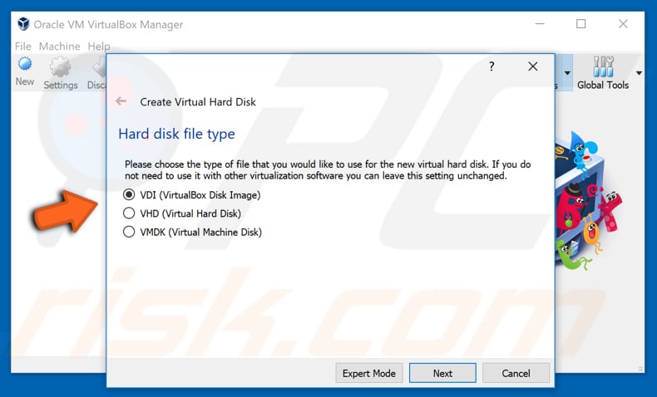The width and height of the screenshot is (657, 397).
Task: Close the VirtualBox Manager window
Action: pyautogui.click(x=623, y=24)
